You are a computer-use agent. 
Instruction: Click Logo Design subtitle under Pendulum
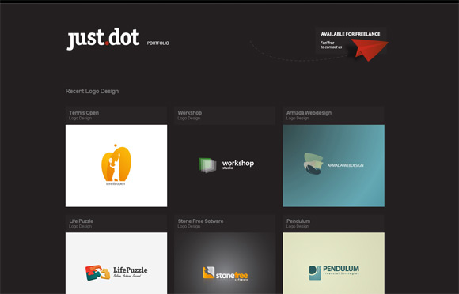tap(298, 226)
